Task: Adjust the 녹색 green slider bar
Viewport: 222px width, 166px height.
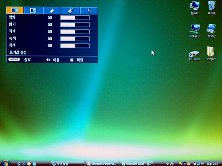Action: coord(75,39)
